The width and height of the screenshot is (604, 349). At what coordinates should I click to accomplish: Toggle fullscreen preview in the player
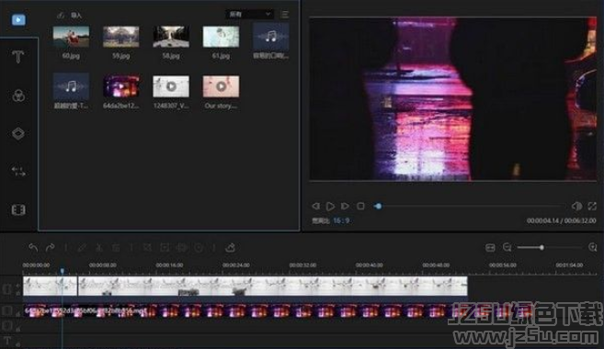[592, 207]
